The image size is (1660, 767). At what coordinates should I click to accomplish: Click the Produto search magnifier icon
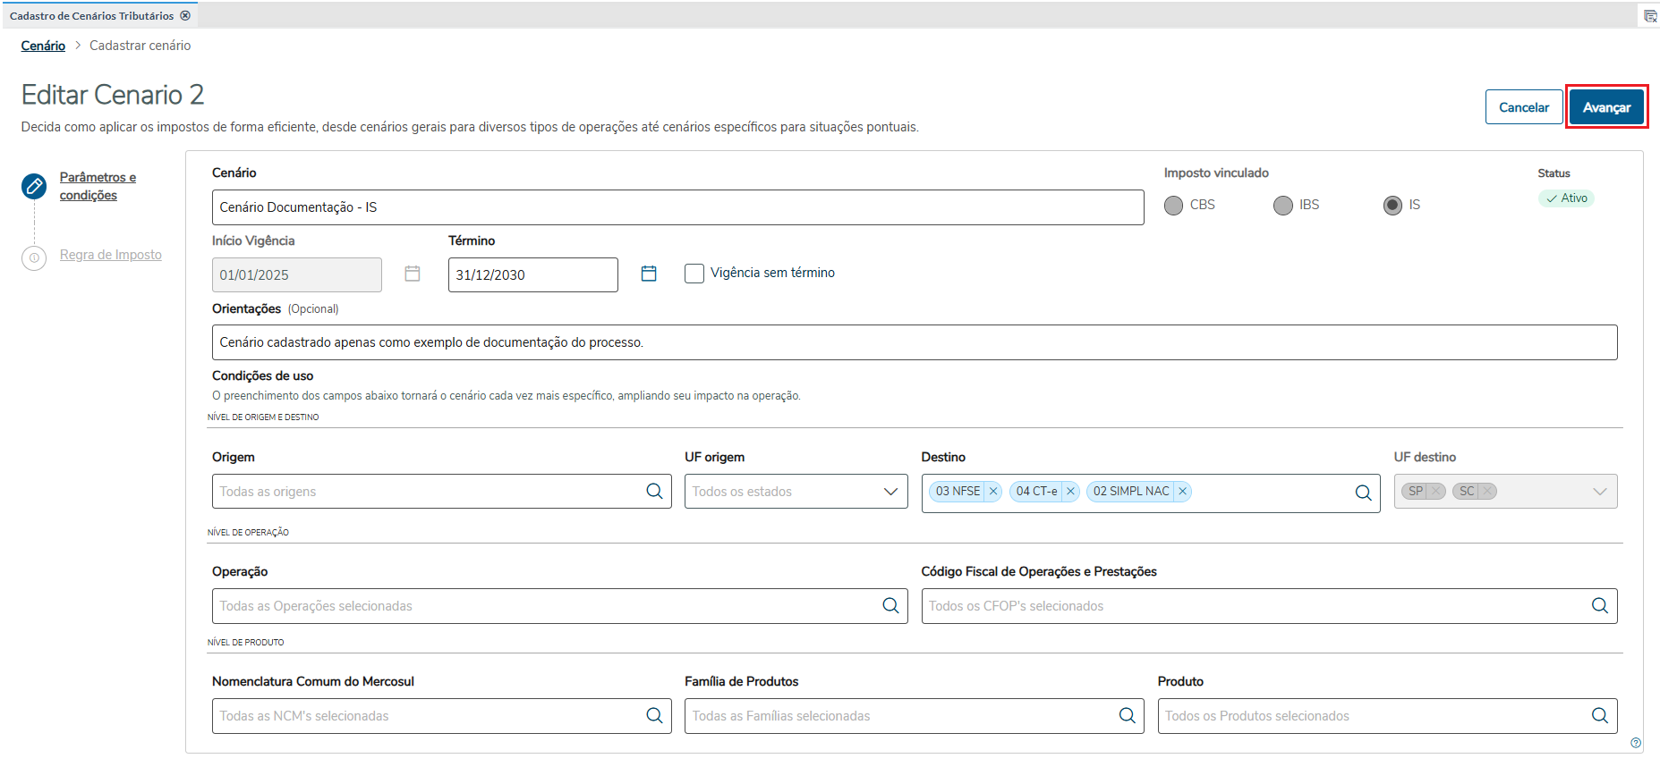(1599, 716)
